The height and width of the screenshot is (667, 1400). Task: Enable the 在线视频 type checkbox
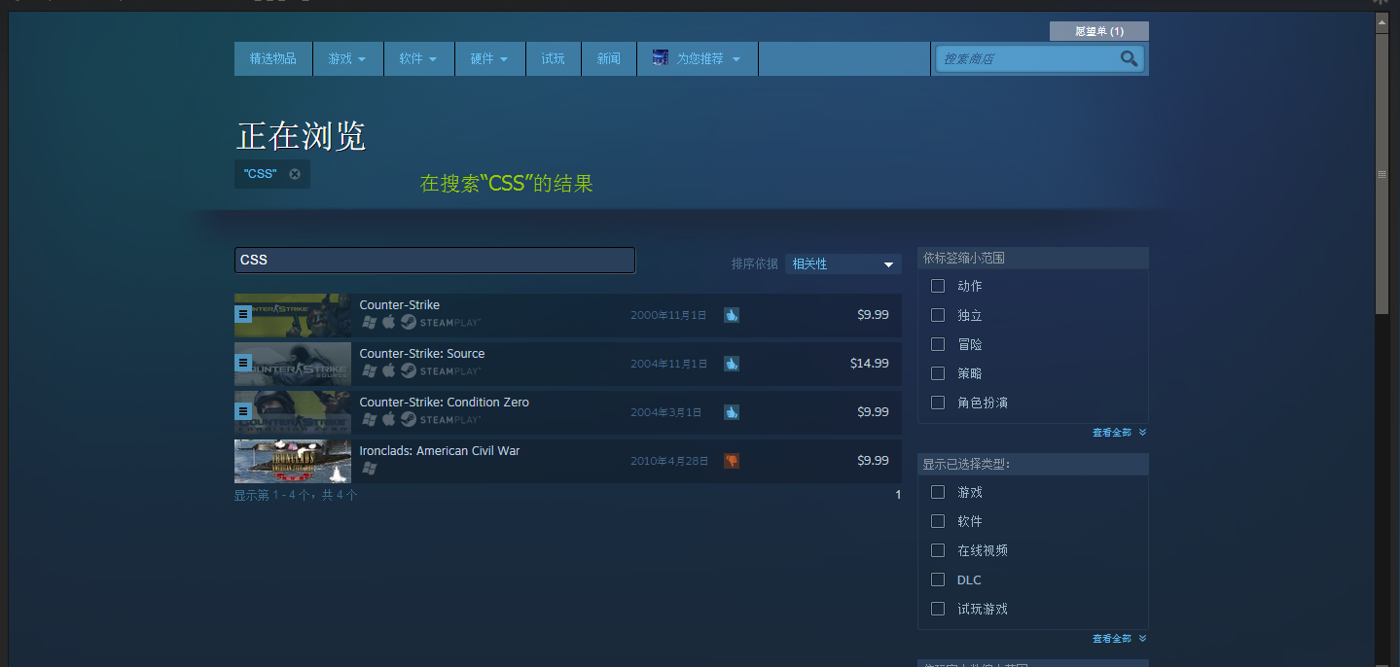[x=938, y=550]
